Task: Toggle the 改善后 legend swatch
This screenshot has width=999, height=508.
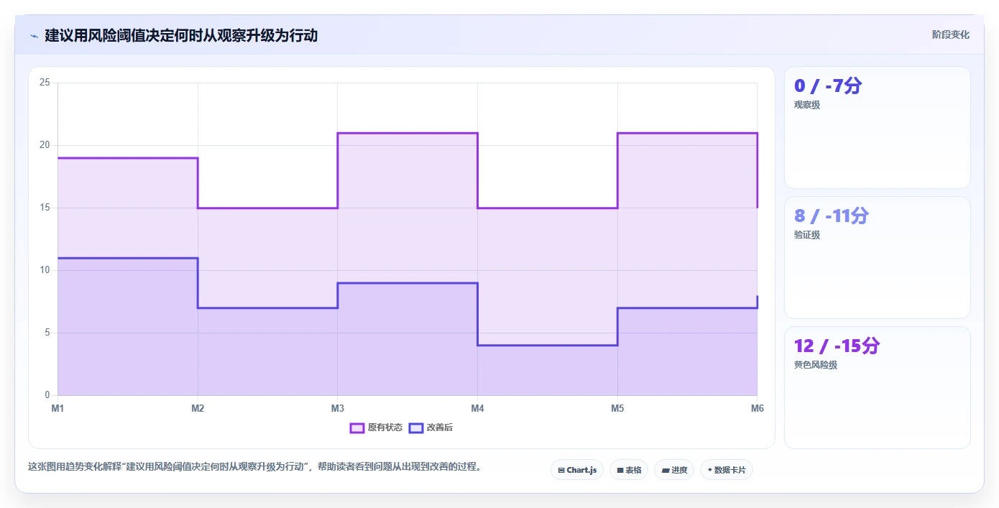Action: (x=415, y=428)
